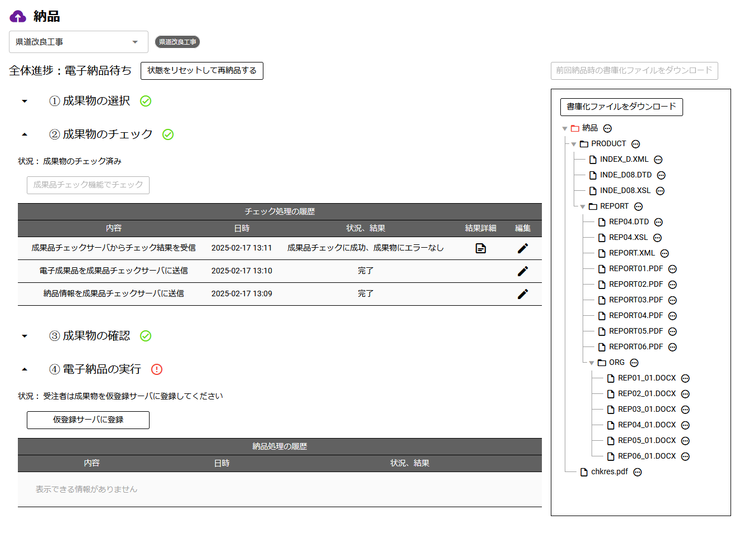
Task: Click the 県道改良工事 chip tag
Action: click(x=177, y=42)
